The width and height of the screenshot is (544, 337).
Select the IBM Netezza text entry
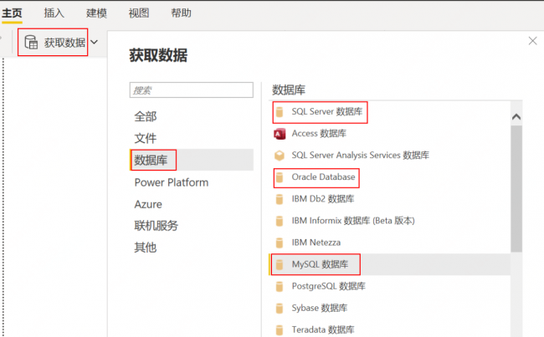click(x=316, y=243)
